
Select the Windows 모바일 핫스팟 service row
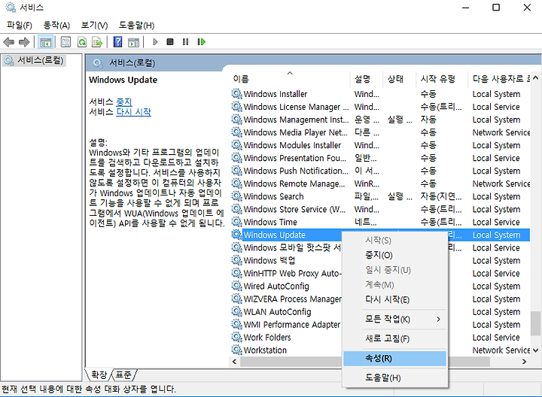click(286, 248)
